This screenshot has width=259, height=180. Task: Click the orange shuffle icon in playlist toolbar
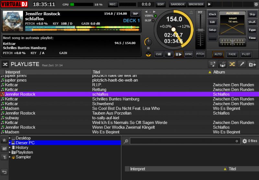coord(232,64)
